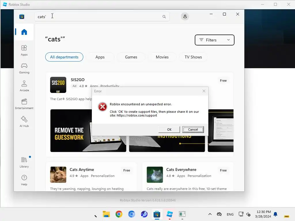Image resolution: width=295 pixels, height=221 pixels.
Task: Click OK in the Error dialog
Action: pos(169,129)
